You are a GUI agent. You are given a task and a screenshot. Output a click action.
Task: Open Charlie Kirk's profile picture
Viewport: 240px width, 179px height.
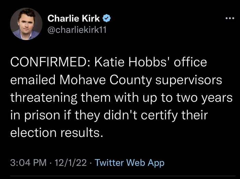[x=24, y=23]
